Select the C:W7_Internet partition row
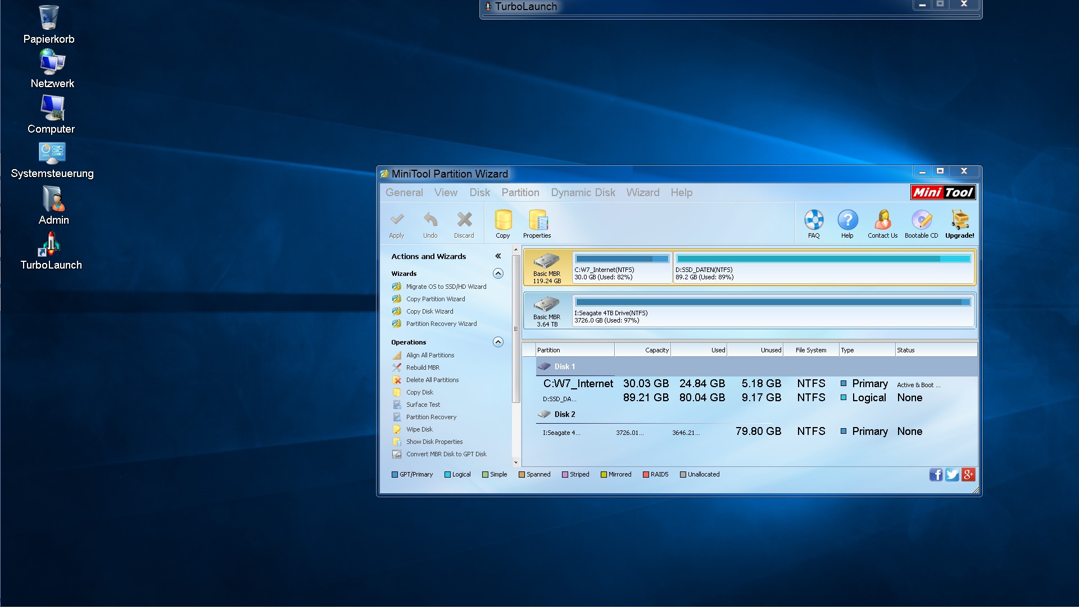Image resolution: width=1079 pixels, height=608 pixels. [579, 384]
